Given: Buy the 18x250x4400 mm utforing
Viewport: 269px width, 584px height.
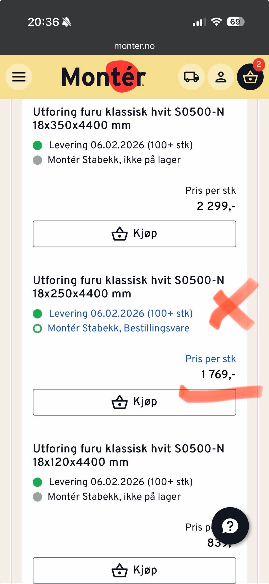Looking at the screenshot, I should tap(134, 402).
